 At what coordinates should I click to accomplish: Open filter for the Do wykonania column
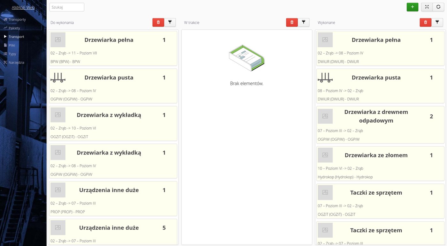(x=170, y=22)
